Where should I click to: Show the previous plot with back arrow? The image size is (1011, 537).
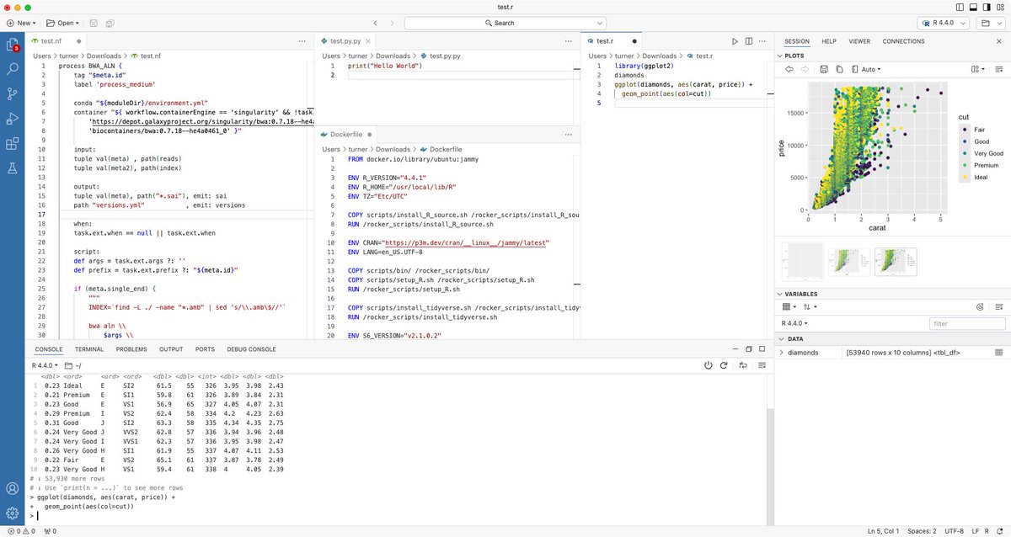[x=789, y=69]
